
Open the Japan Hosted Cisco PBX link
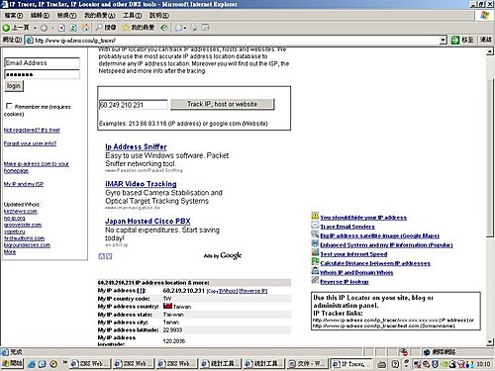[148, 222]
